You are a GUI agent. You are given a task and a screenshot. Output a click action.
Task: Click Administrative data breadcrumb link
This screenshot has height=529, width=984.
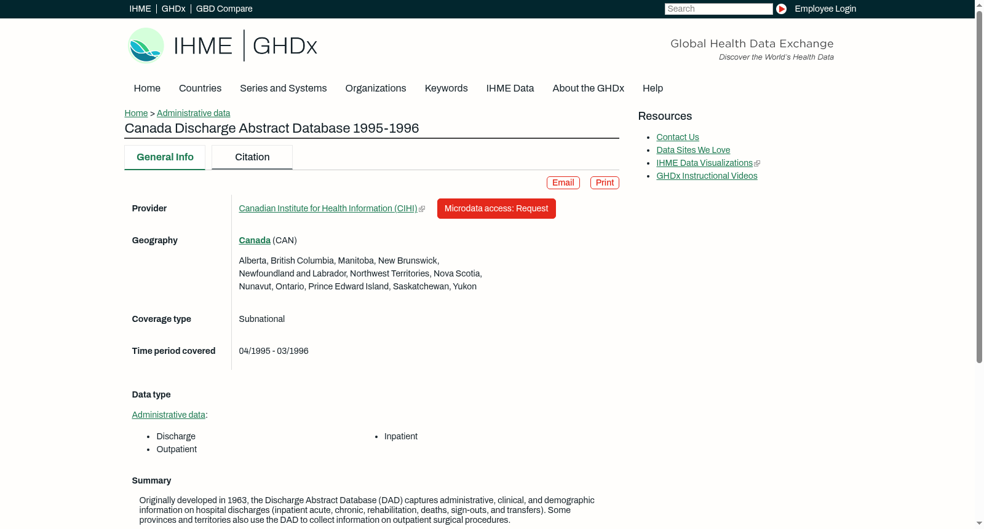(194, 113)
